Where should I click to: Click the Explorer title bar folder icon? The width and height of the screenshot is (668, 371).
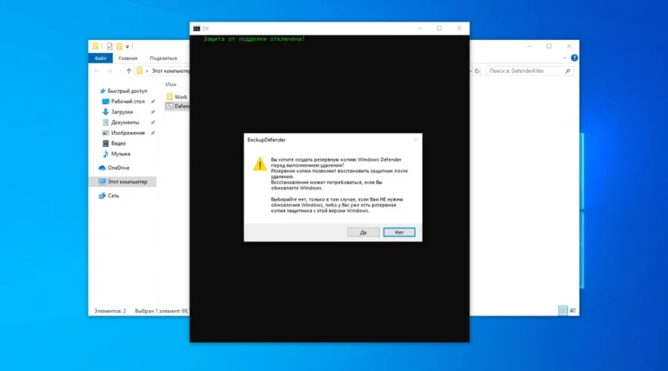click(x=95, y=46)
